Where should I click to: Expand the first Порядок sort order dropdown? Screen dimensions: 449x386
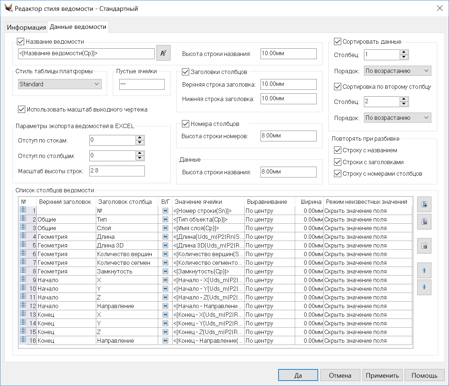pyautogui.click(x=397, y=71)
